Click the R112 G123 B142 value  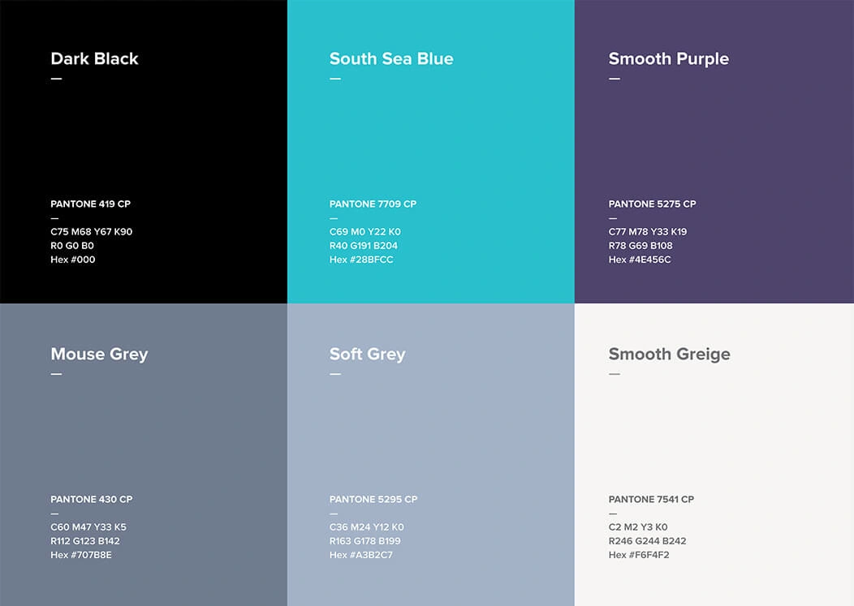pos(85,541)
